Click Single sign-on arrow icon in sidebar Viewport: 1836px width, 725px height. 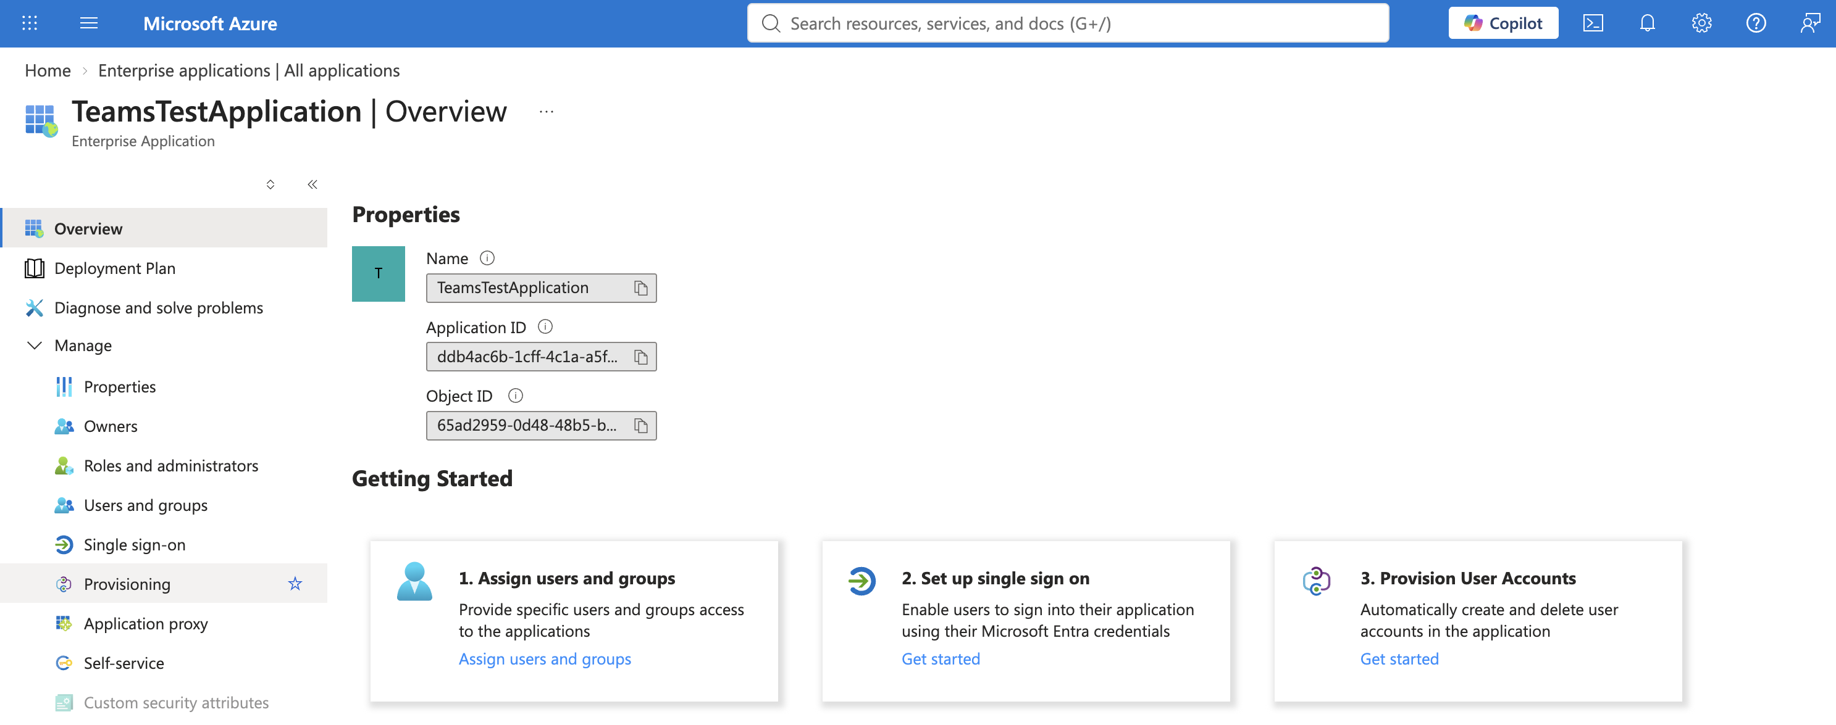64,545
